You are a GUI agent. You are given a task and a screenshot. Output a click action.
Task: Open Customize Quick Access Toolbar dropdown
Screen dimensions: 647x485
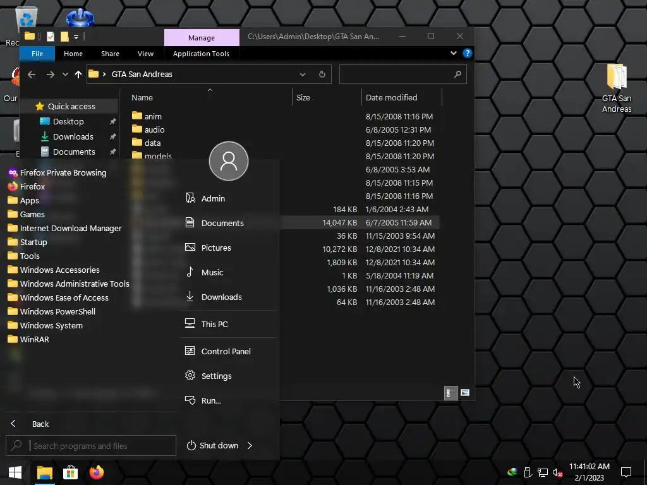(x=76, y=37)
